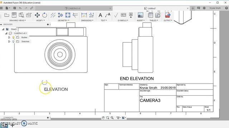Open the OUTPUT dropdown
The width and height of the screenshot is (229, 128).
[x=168, y=21]
